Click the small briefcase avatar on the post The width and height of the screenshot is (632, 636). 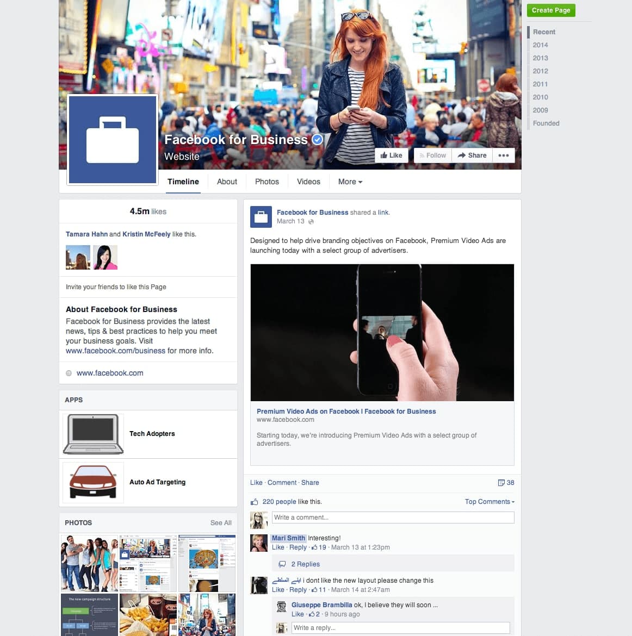[261, 217]
